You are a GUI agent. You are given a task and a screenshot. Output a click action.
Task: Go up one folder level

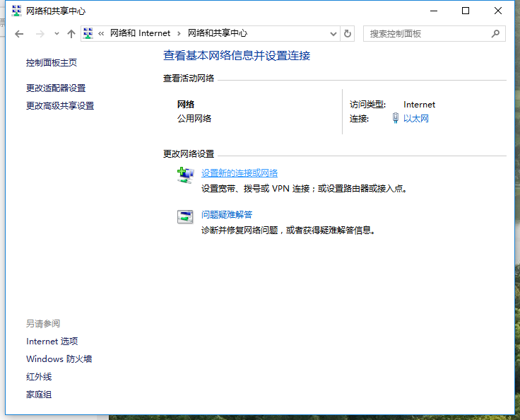point(71,33)
